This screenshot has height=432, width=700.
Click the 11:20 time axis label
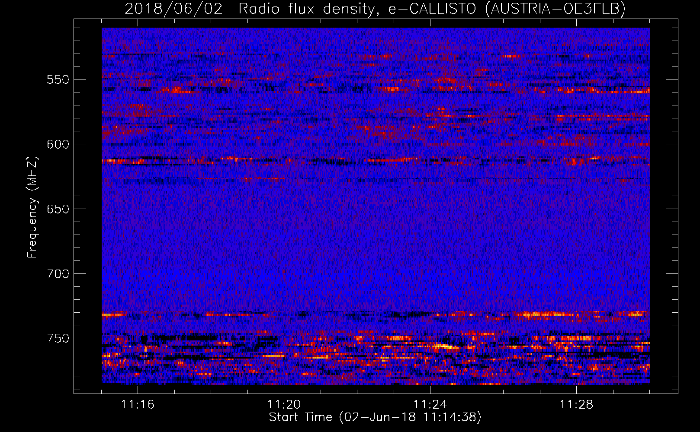(284, 405)
